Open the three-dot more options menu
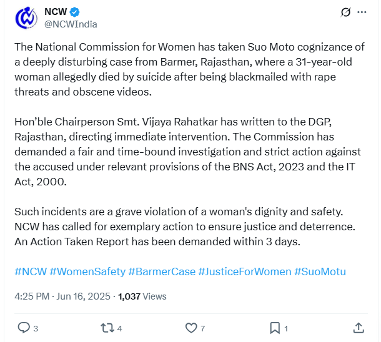This screenshot has width=381, height=342. pos(362,12)
